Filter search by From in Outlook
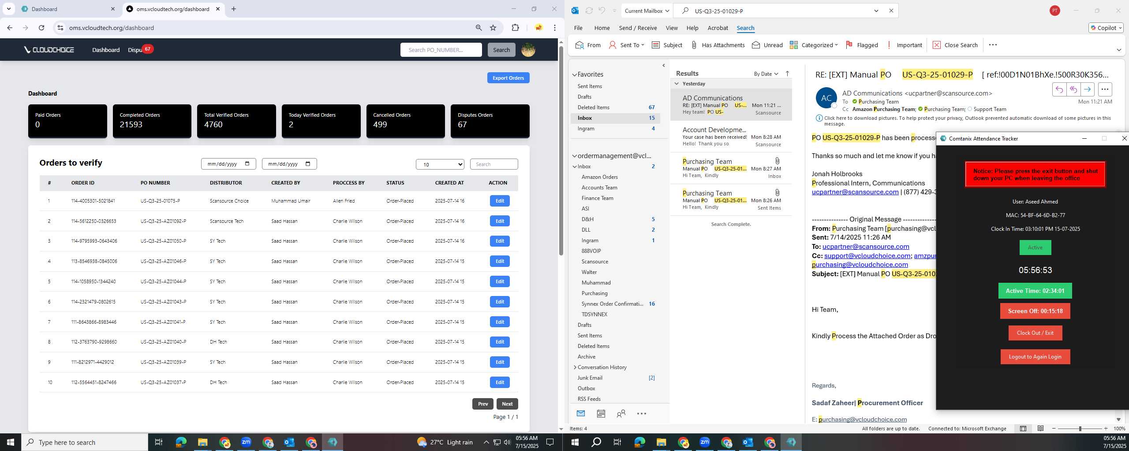 click(588, 45)
